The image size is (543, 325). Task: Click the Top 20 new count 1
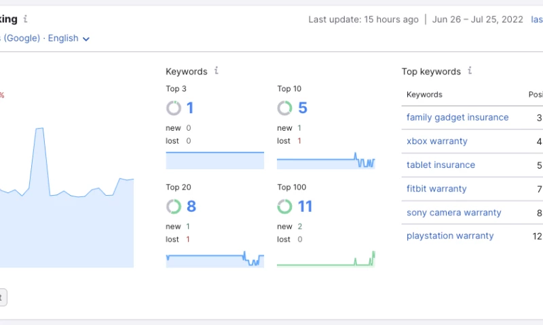click(x=188, y=227)
